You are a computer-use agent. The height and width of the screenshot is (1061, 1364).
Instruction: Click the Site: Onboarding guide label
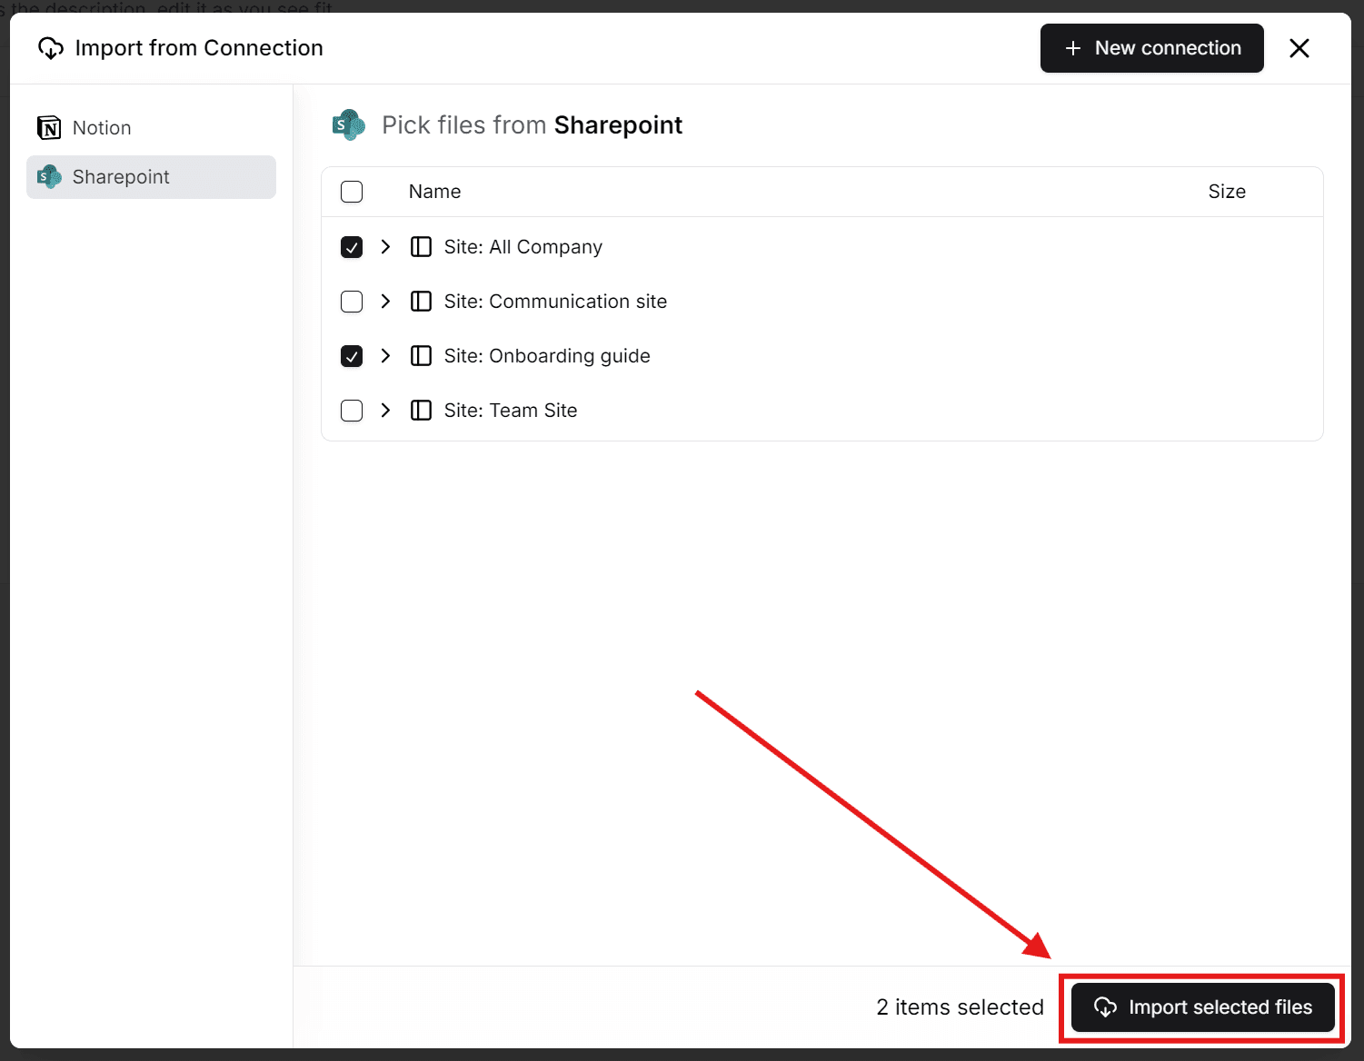point(547,356)
